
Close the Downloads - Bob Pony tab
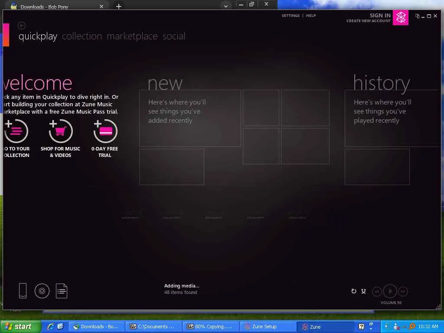101,6
